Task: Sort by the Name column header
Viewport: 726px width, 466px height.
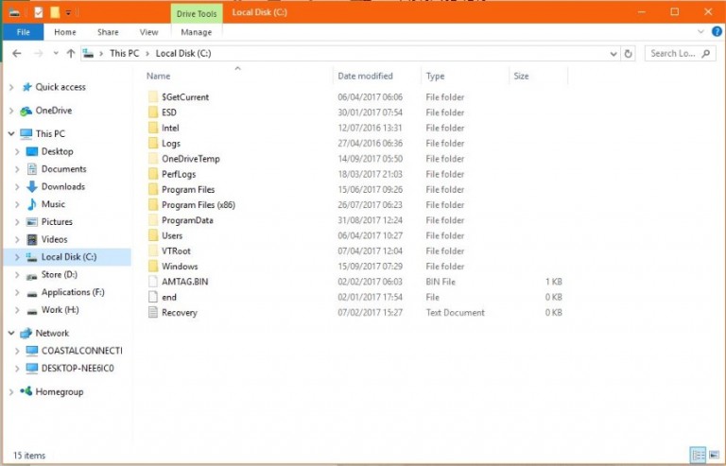Action: [x=159, y=76]
